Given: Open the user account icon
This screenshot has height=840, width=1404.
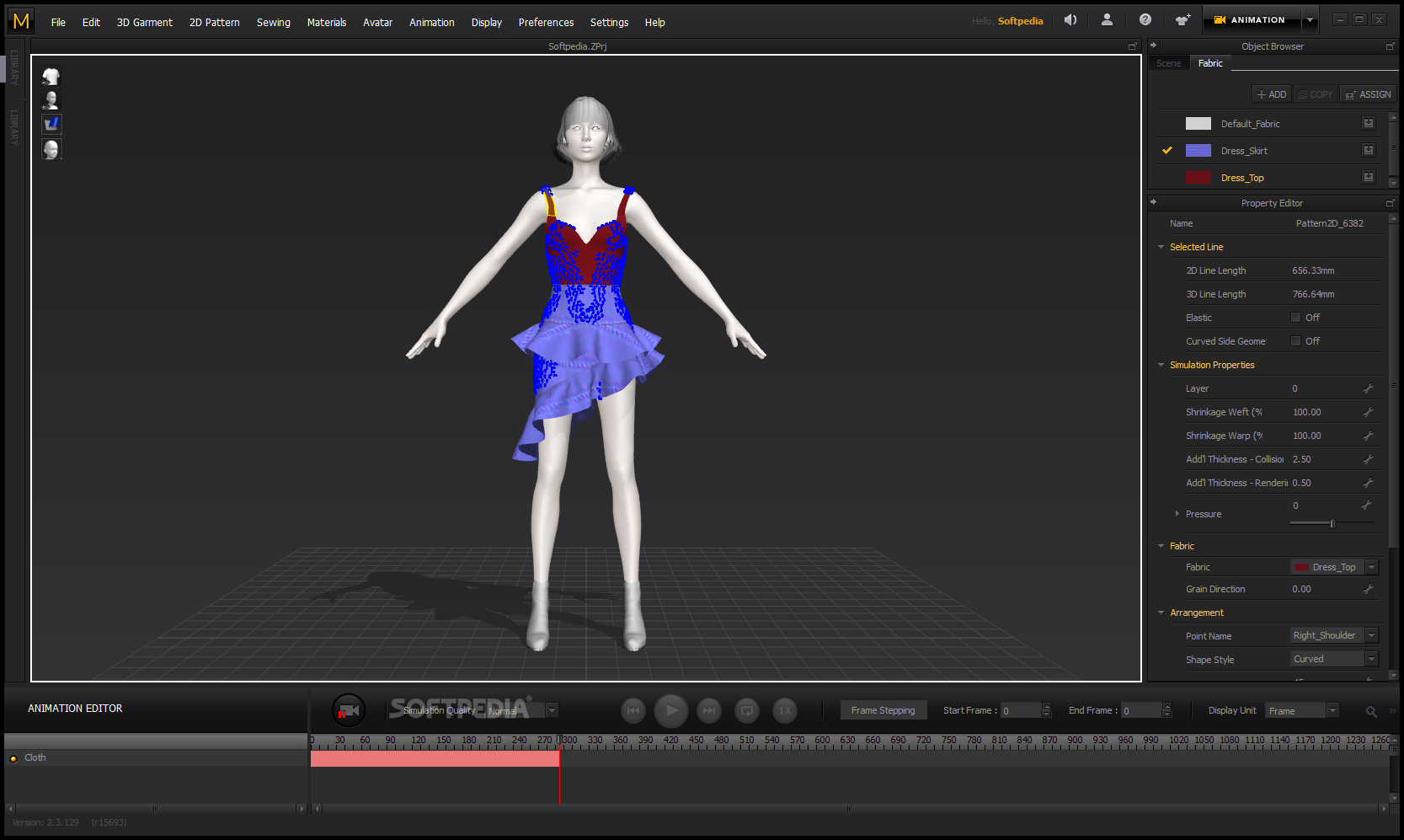Looking at the screenshot, I should point(1107,20).
